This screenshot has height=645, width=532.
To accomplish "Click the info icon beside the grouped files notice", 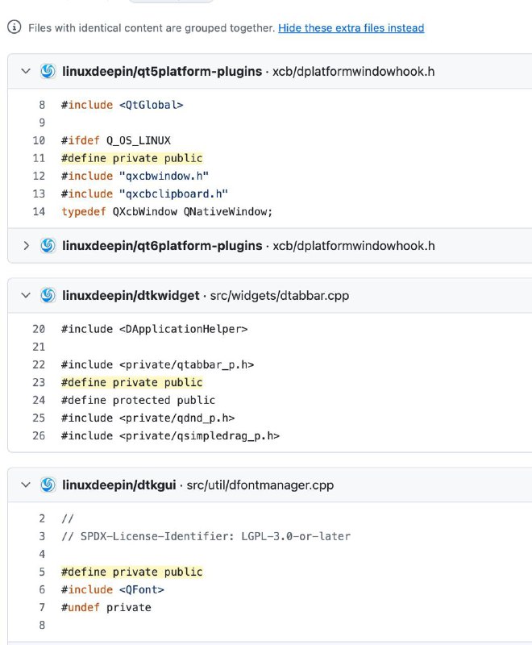I will (x=14, y=27).
